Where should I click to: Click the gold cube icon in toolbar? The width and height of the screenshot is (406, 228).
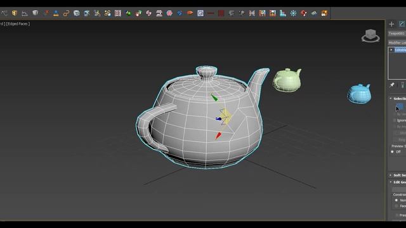15,13
